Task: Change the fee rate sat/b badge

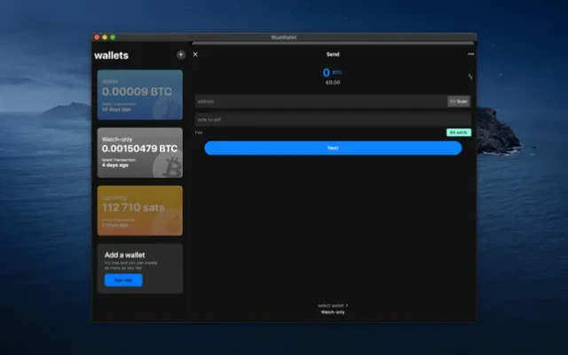Action: coord(459,132)
